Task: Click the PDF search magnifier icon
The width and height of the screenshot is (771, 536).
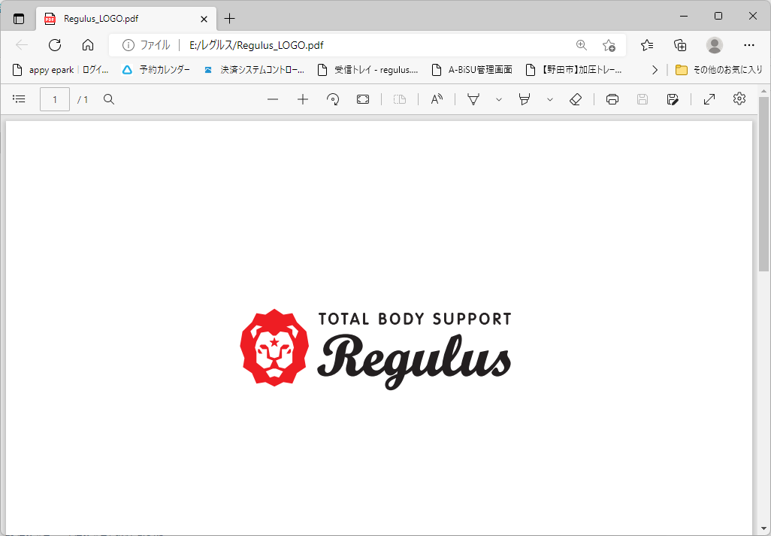Action: coord(109,99)
